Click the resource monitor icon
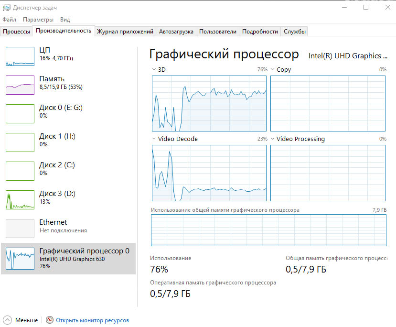Viewport: 396px width, 327px height. coord(50,320)
